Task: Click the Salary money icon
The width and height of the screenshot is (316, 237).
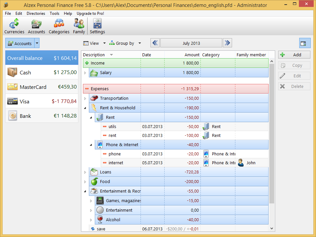Action: pos(94,72)
